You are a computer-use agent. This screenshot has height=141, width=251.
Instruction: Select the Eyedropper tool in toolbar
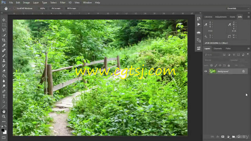pos(4,45)
